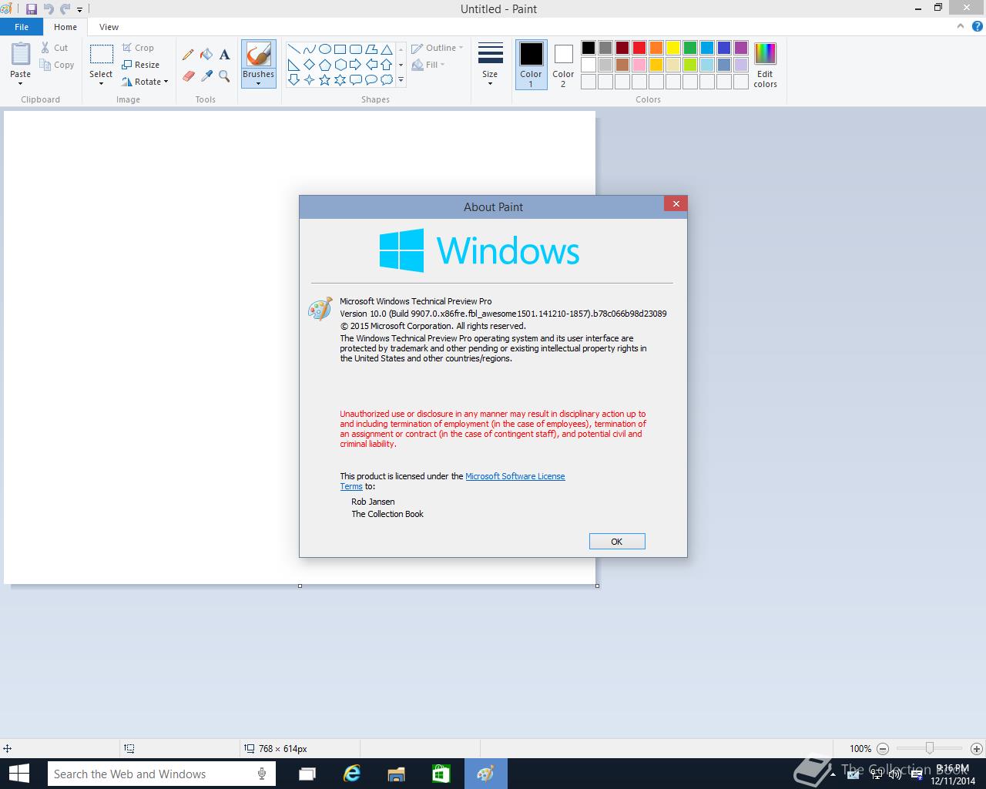Screen dimensions: 986x789
Task: Open Internet Explorer from taskbar
Action: pyautogui.click(x=352, y=774)
